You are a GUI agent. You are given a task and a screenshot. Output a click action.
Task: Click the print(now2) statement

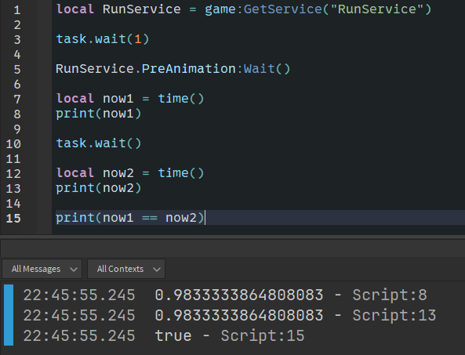coord(99,188)
